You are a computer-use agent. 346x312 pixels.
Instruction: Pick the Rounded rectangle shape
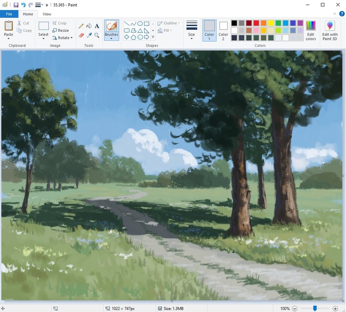click(x=127, y=31)
